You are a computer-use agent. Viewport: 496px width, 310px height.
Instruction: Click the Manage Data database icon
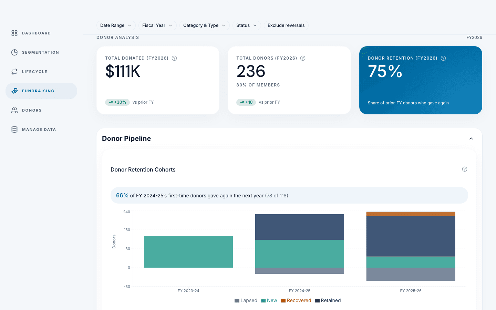pos(14,130)
